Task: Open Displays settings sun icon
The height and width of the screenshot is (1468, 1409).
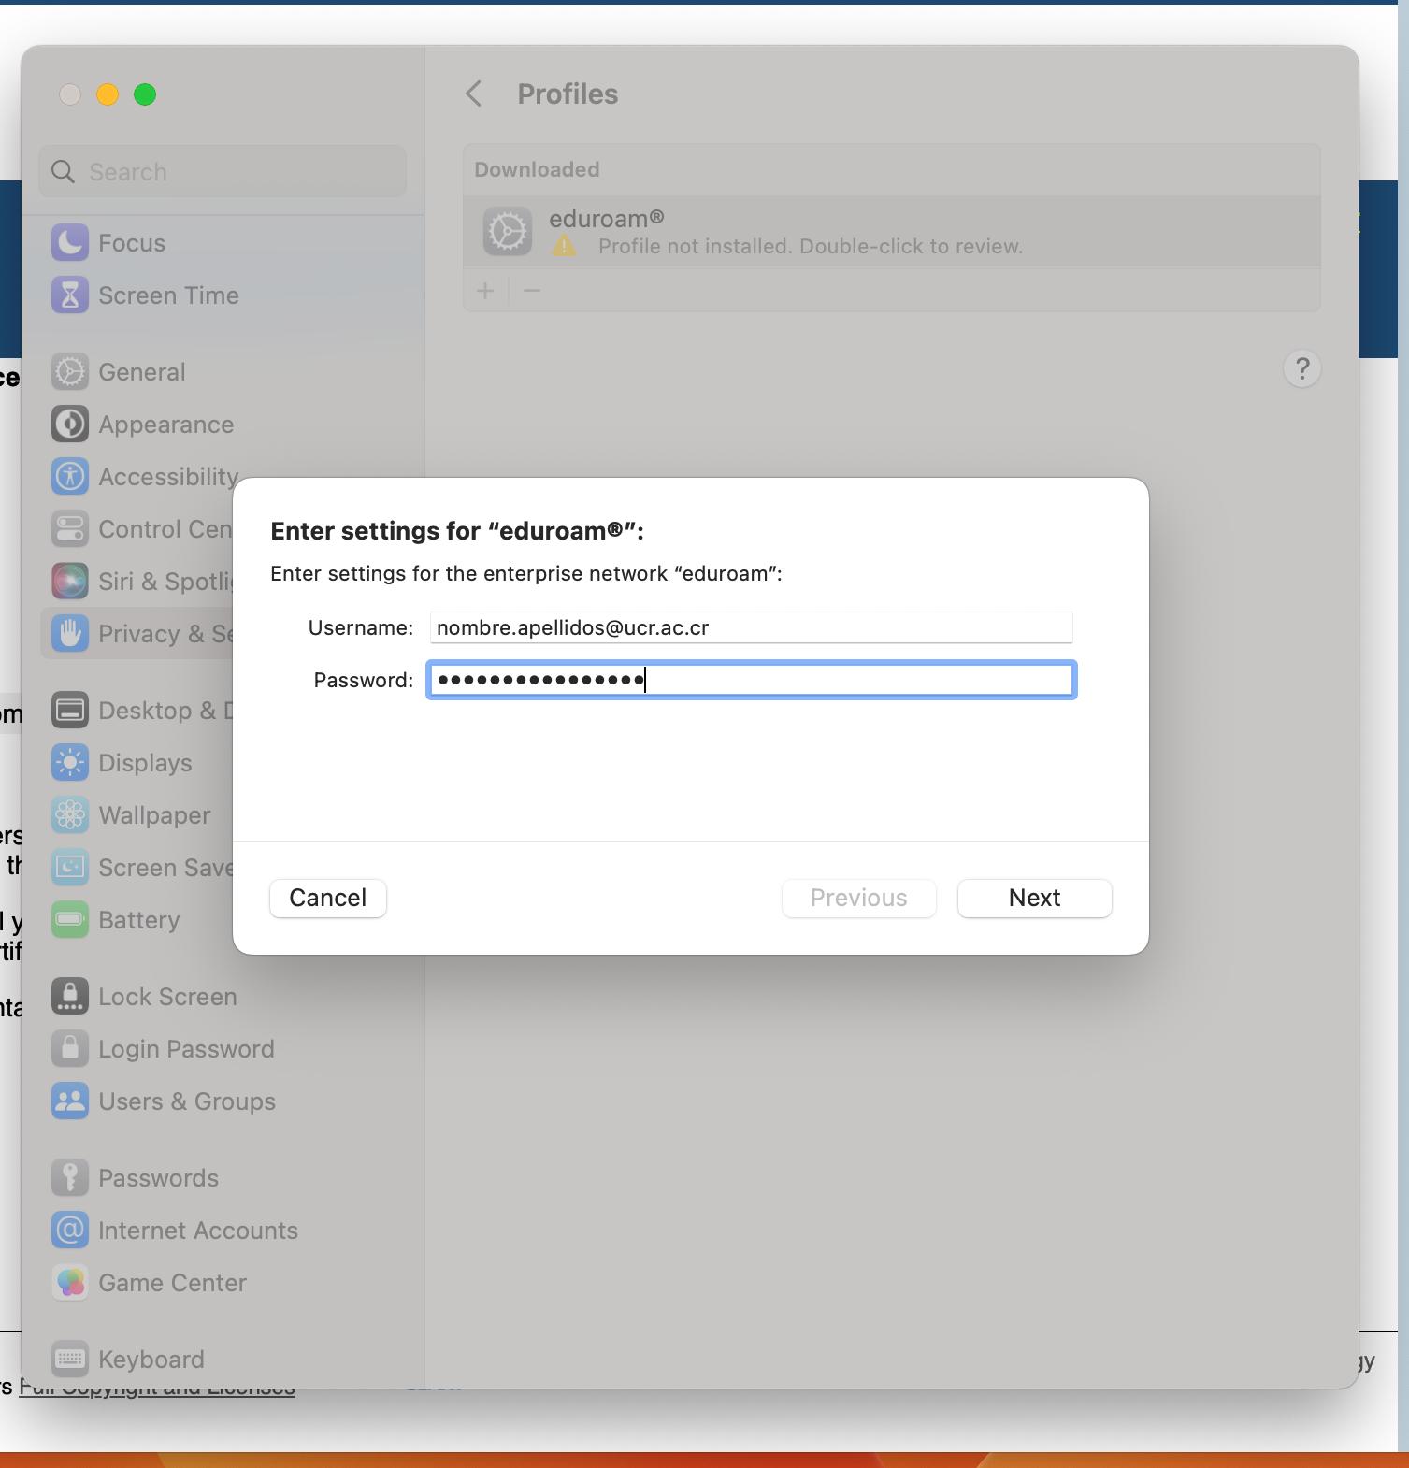Action: 70,763
